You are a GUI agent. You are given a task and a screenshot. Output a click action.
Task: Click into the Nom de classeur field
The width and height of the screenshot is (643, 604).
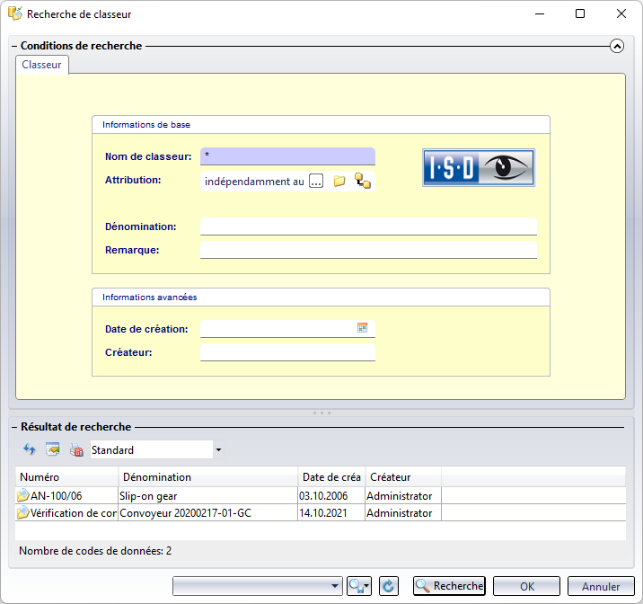click(x=287, y=156)
